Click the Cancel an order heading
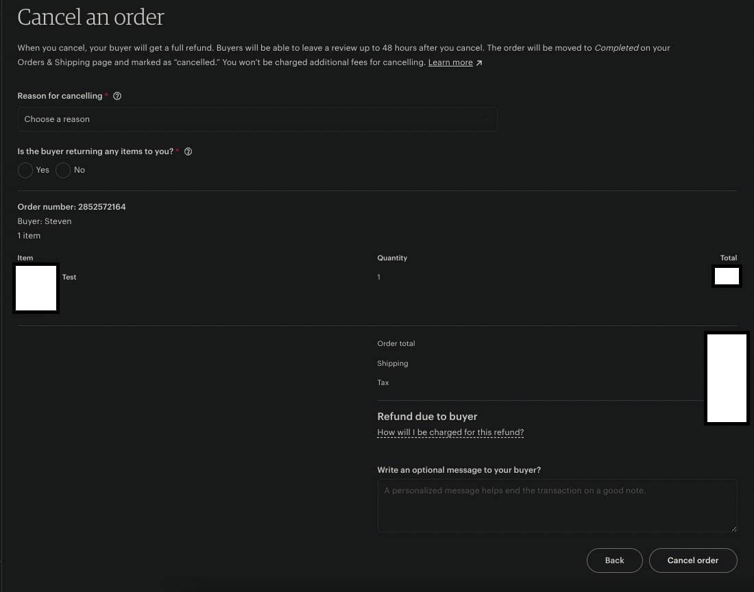754x592 pixels. click(91, 17)
